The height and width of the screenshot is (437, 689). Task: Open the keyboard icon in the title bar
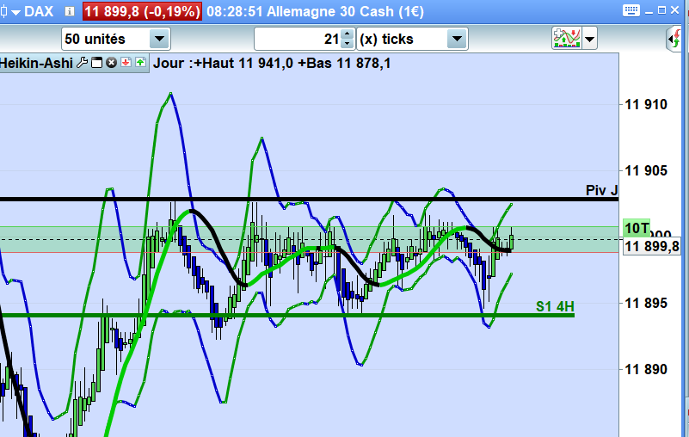click(x=631, y=10)
